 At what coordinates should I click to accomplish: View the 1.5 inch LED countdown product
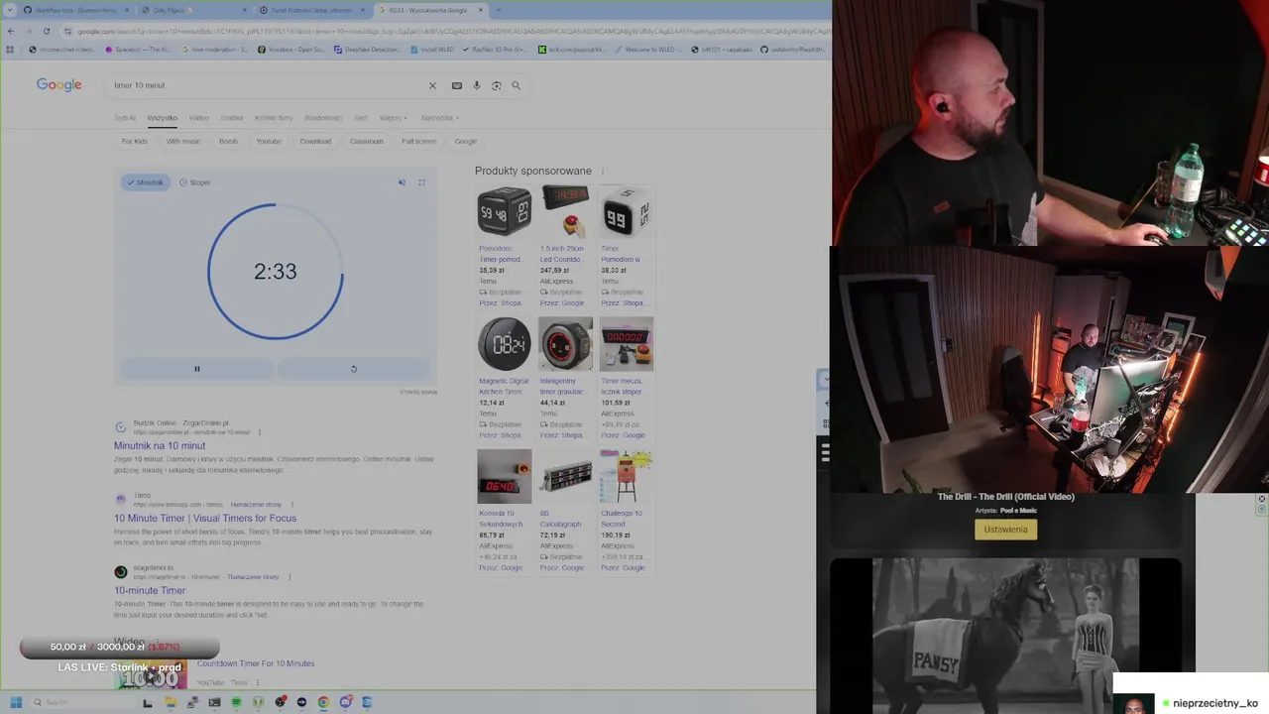coord(565,244)
